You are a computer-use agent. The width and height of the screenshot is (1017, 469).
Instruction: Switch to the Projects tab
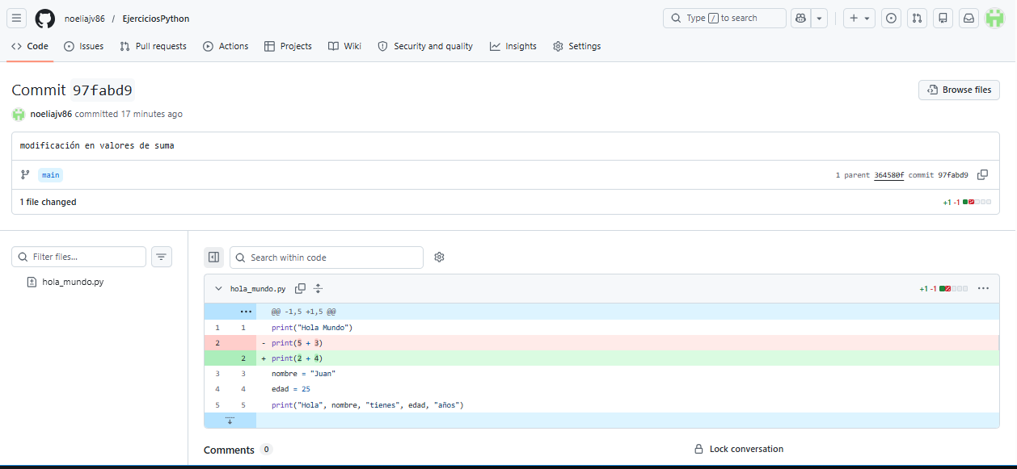point(288,46)
